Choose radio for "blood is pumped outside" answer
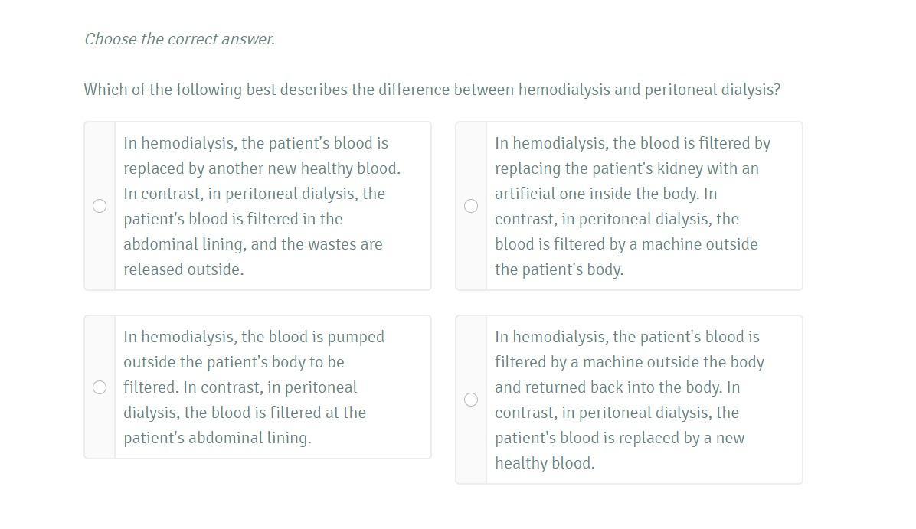The height and width of the screenshot is (529, 916). (100, 387)
